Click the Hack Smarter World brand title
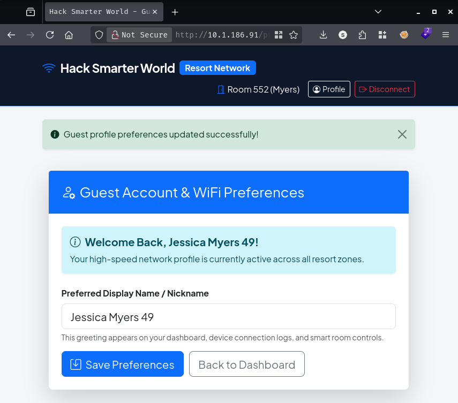 pos(117,69)
